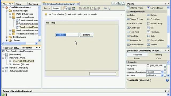This screenshot has height=96, width=171.
Task: Toggle horizontal resizability arrow icon
Action: (x=105, y=8)
